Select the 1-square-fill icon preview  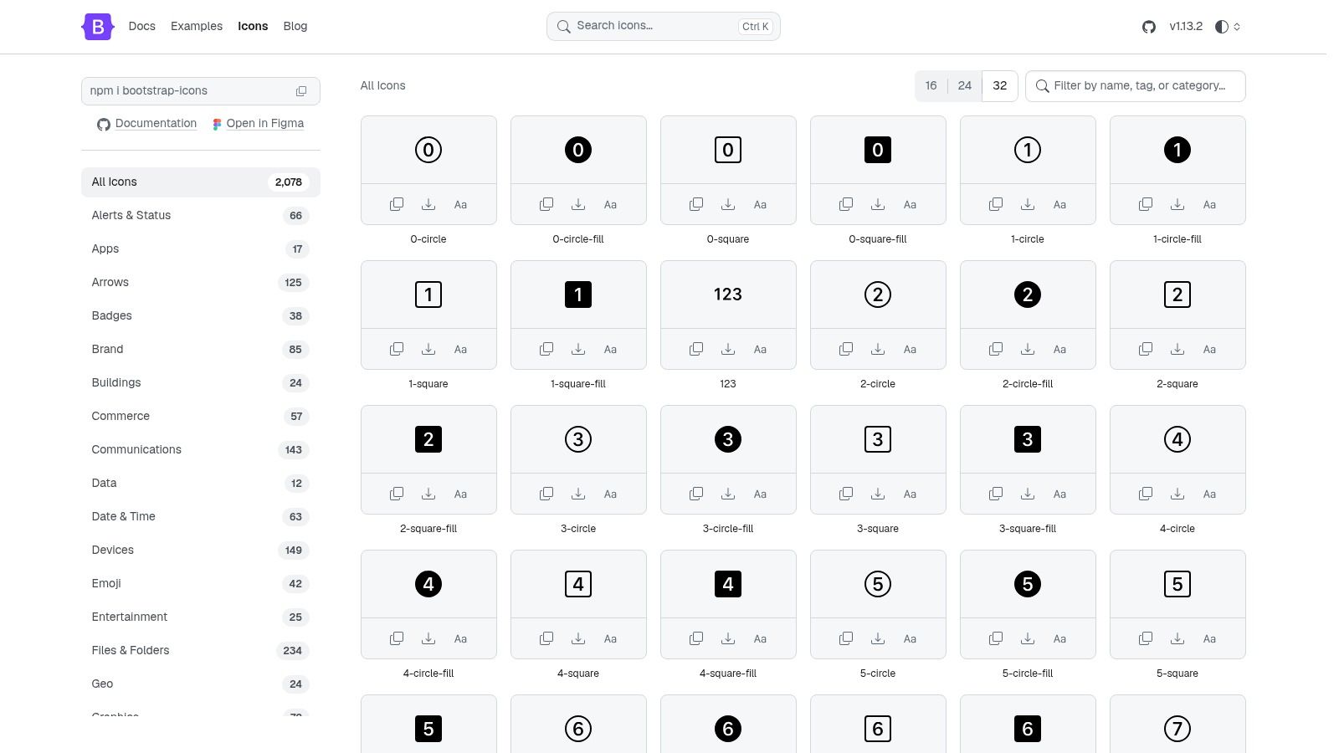point(578,295)
